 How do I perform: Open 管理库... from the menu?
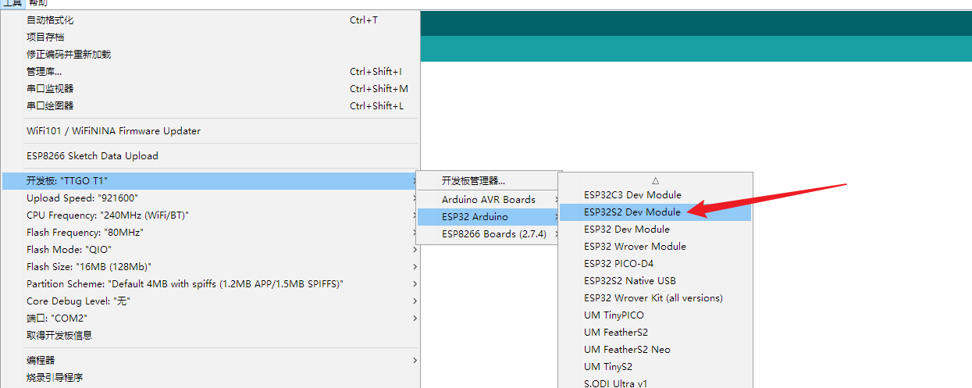tap(210, 72)
